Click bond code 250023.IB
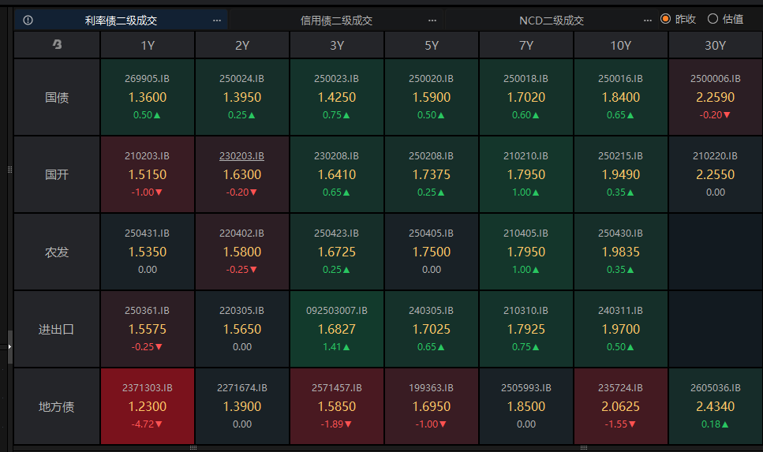This screenshot has width=763, height=452. pyautogui.click(x=336, y=78)
